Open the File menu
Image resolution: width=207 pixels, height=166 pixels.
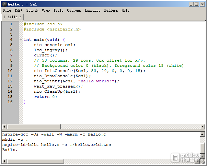[x=7, y=11]
